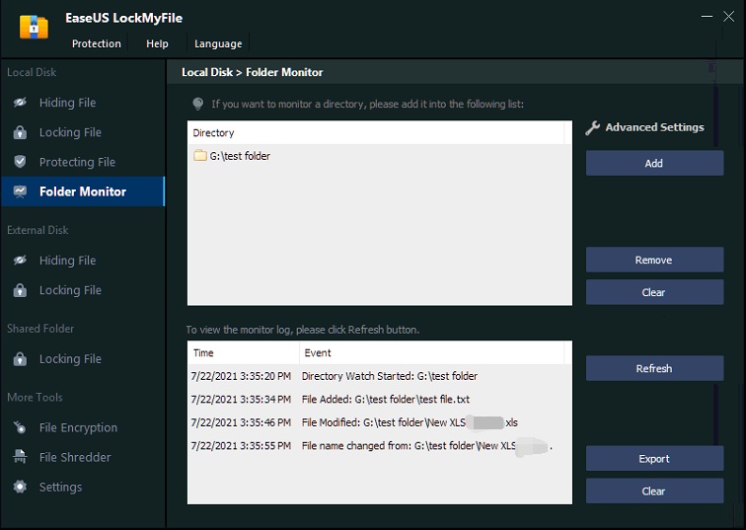Select Folder Monitor in the sidebar
Screen dimensions: 746x530
pyautogui.click(x=83, y=191)
